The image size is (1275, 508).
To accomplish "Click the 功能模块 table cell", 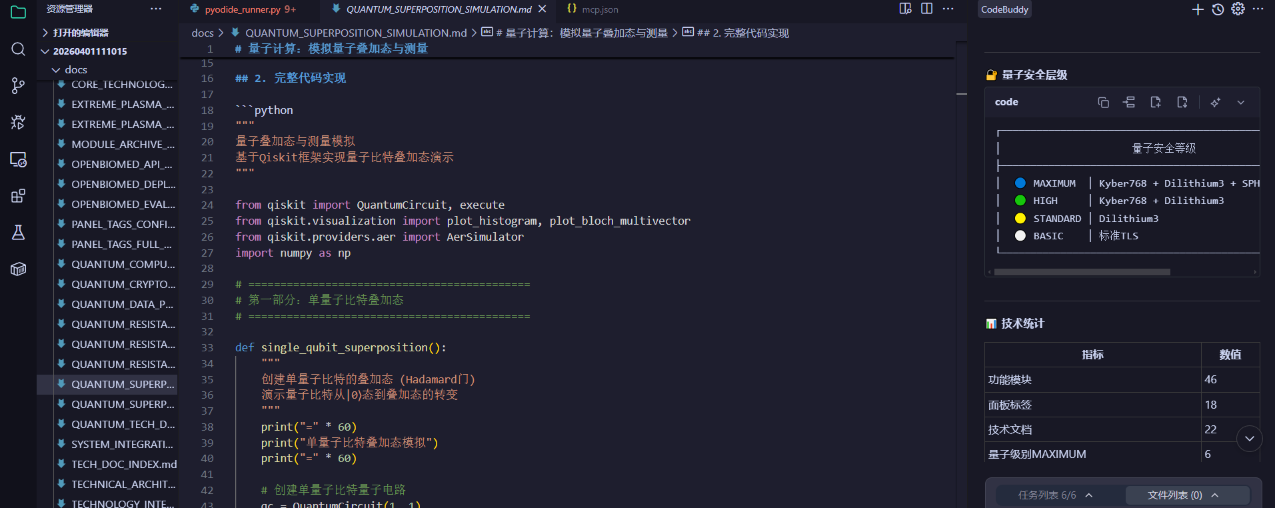I will coord(1093,380).
